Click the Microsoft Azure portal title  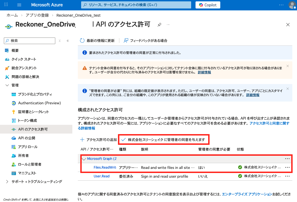[x=47, y=5]
